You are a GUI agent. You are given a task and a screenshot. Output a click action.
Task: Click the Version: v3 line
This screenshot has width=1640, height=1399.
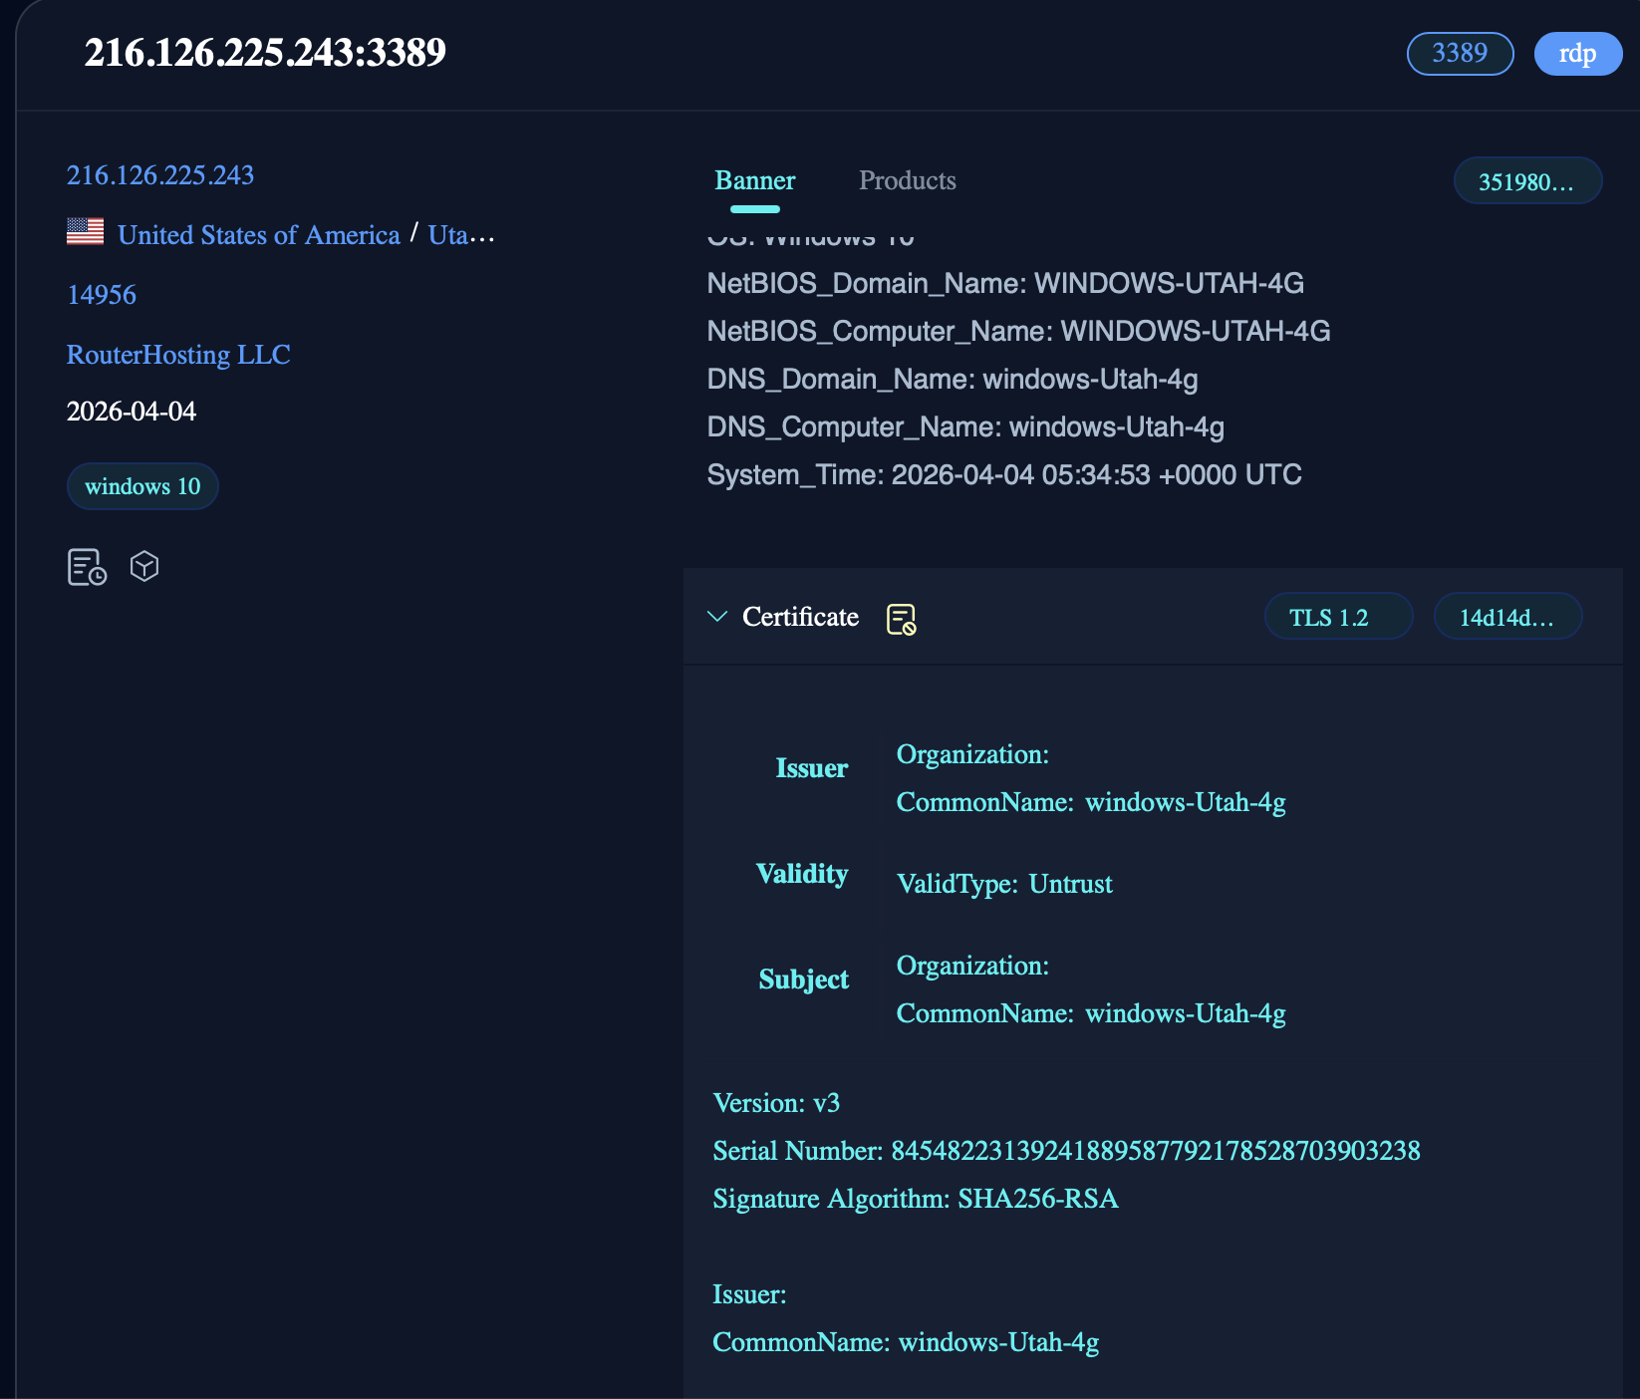(x=776, y=1103)
